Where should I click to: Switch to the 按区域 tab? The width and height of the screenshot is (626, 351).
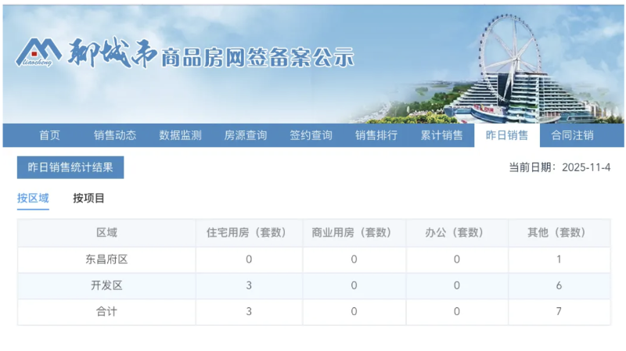click(33, 199)
